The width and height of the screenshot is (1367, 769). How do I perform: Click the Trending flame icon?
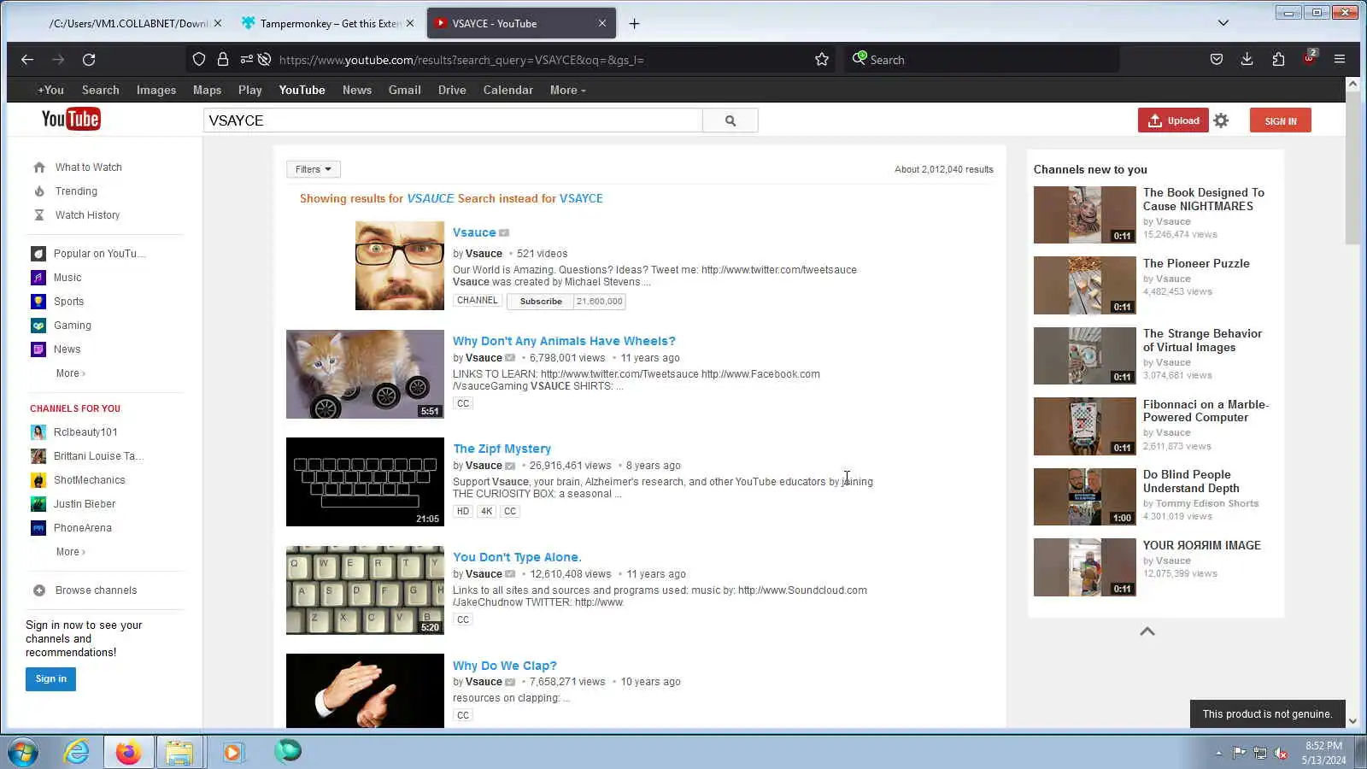point(39,191)
